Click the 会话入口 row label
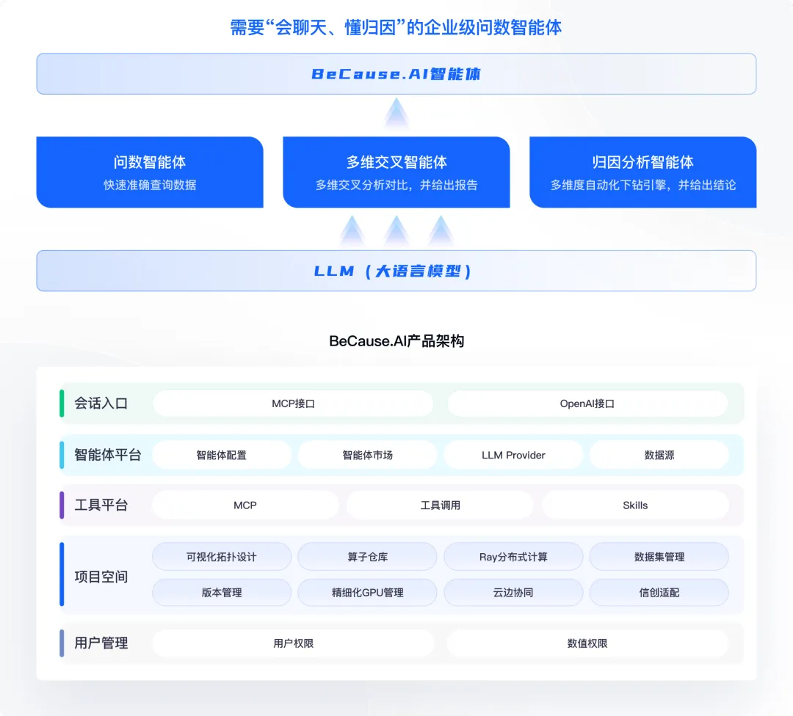The height and width of the screenshot is (716, 793). point(101,403)
